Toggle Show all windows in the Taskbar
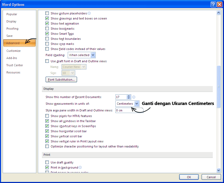224x183 pixels. click(47, 121)
